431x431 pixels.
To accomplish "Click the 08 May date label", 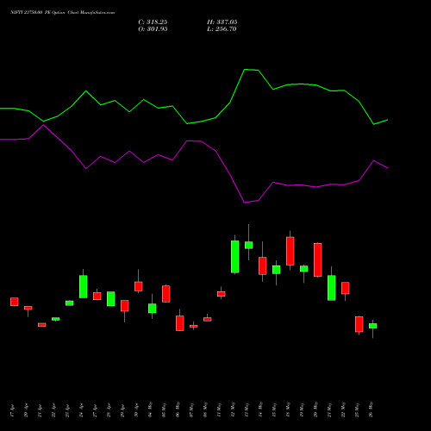I will click(205, 409).
